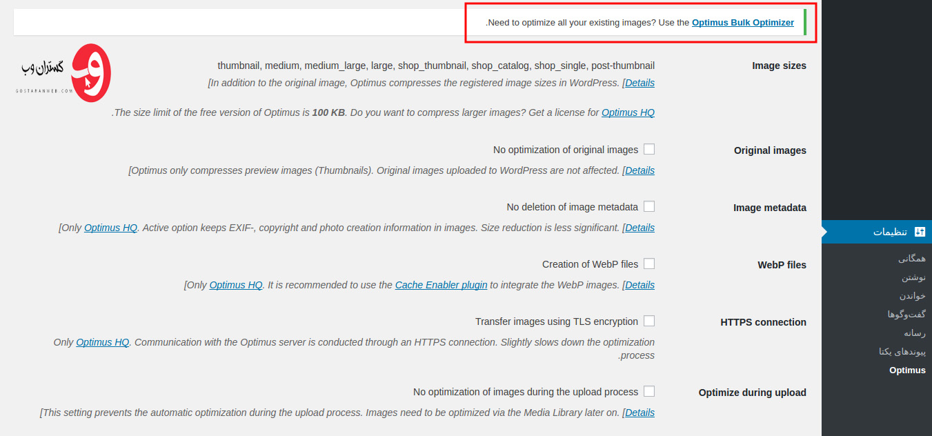Open Details link for Optimize during upload
Viewport: 932px width, 436px height.
(639, 413)
